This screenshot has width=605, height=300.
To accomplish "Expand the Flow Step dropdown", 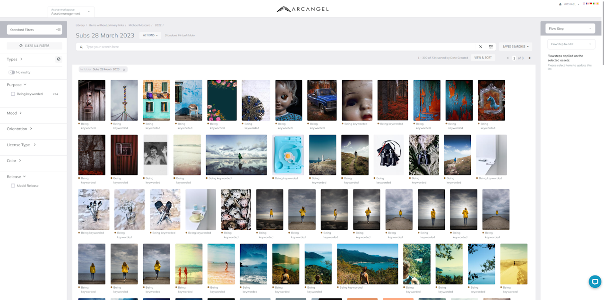I will [x=570, y=29].
